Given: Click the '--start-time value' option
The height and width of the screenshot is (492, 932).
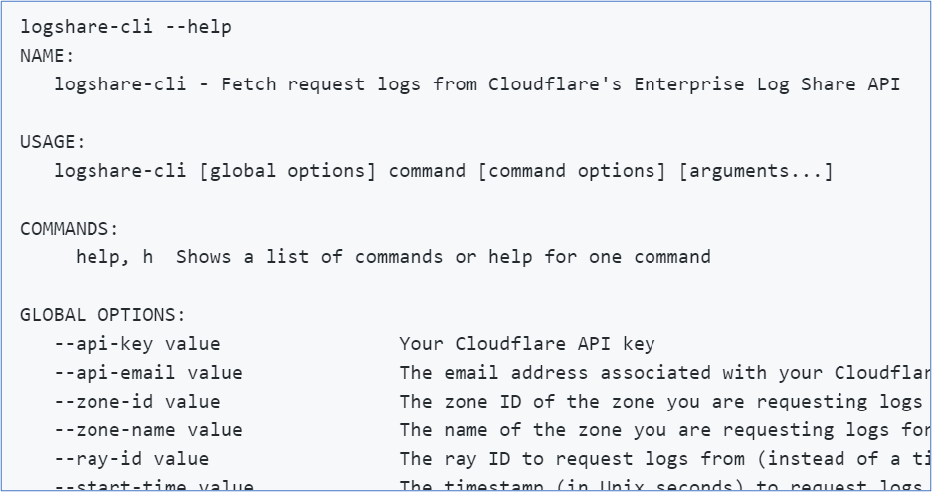Looking at the screenshot, I should click(x=154, y=486).
